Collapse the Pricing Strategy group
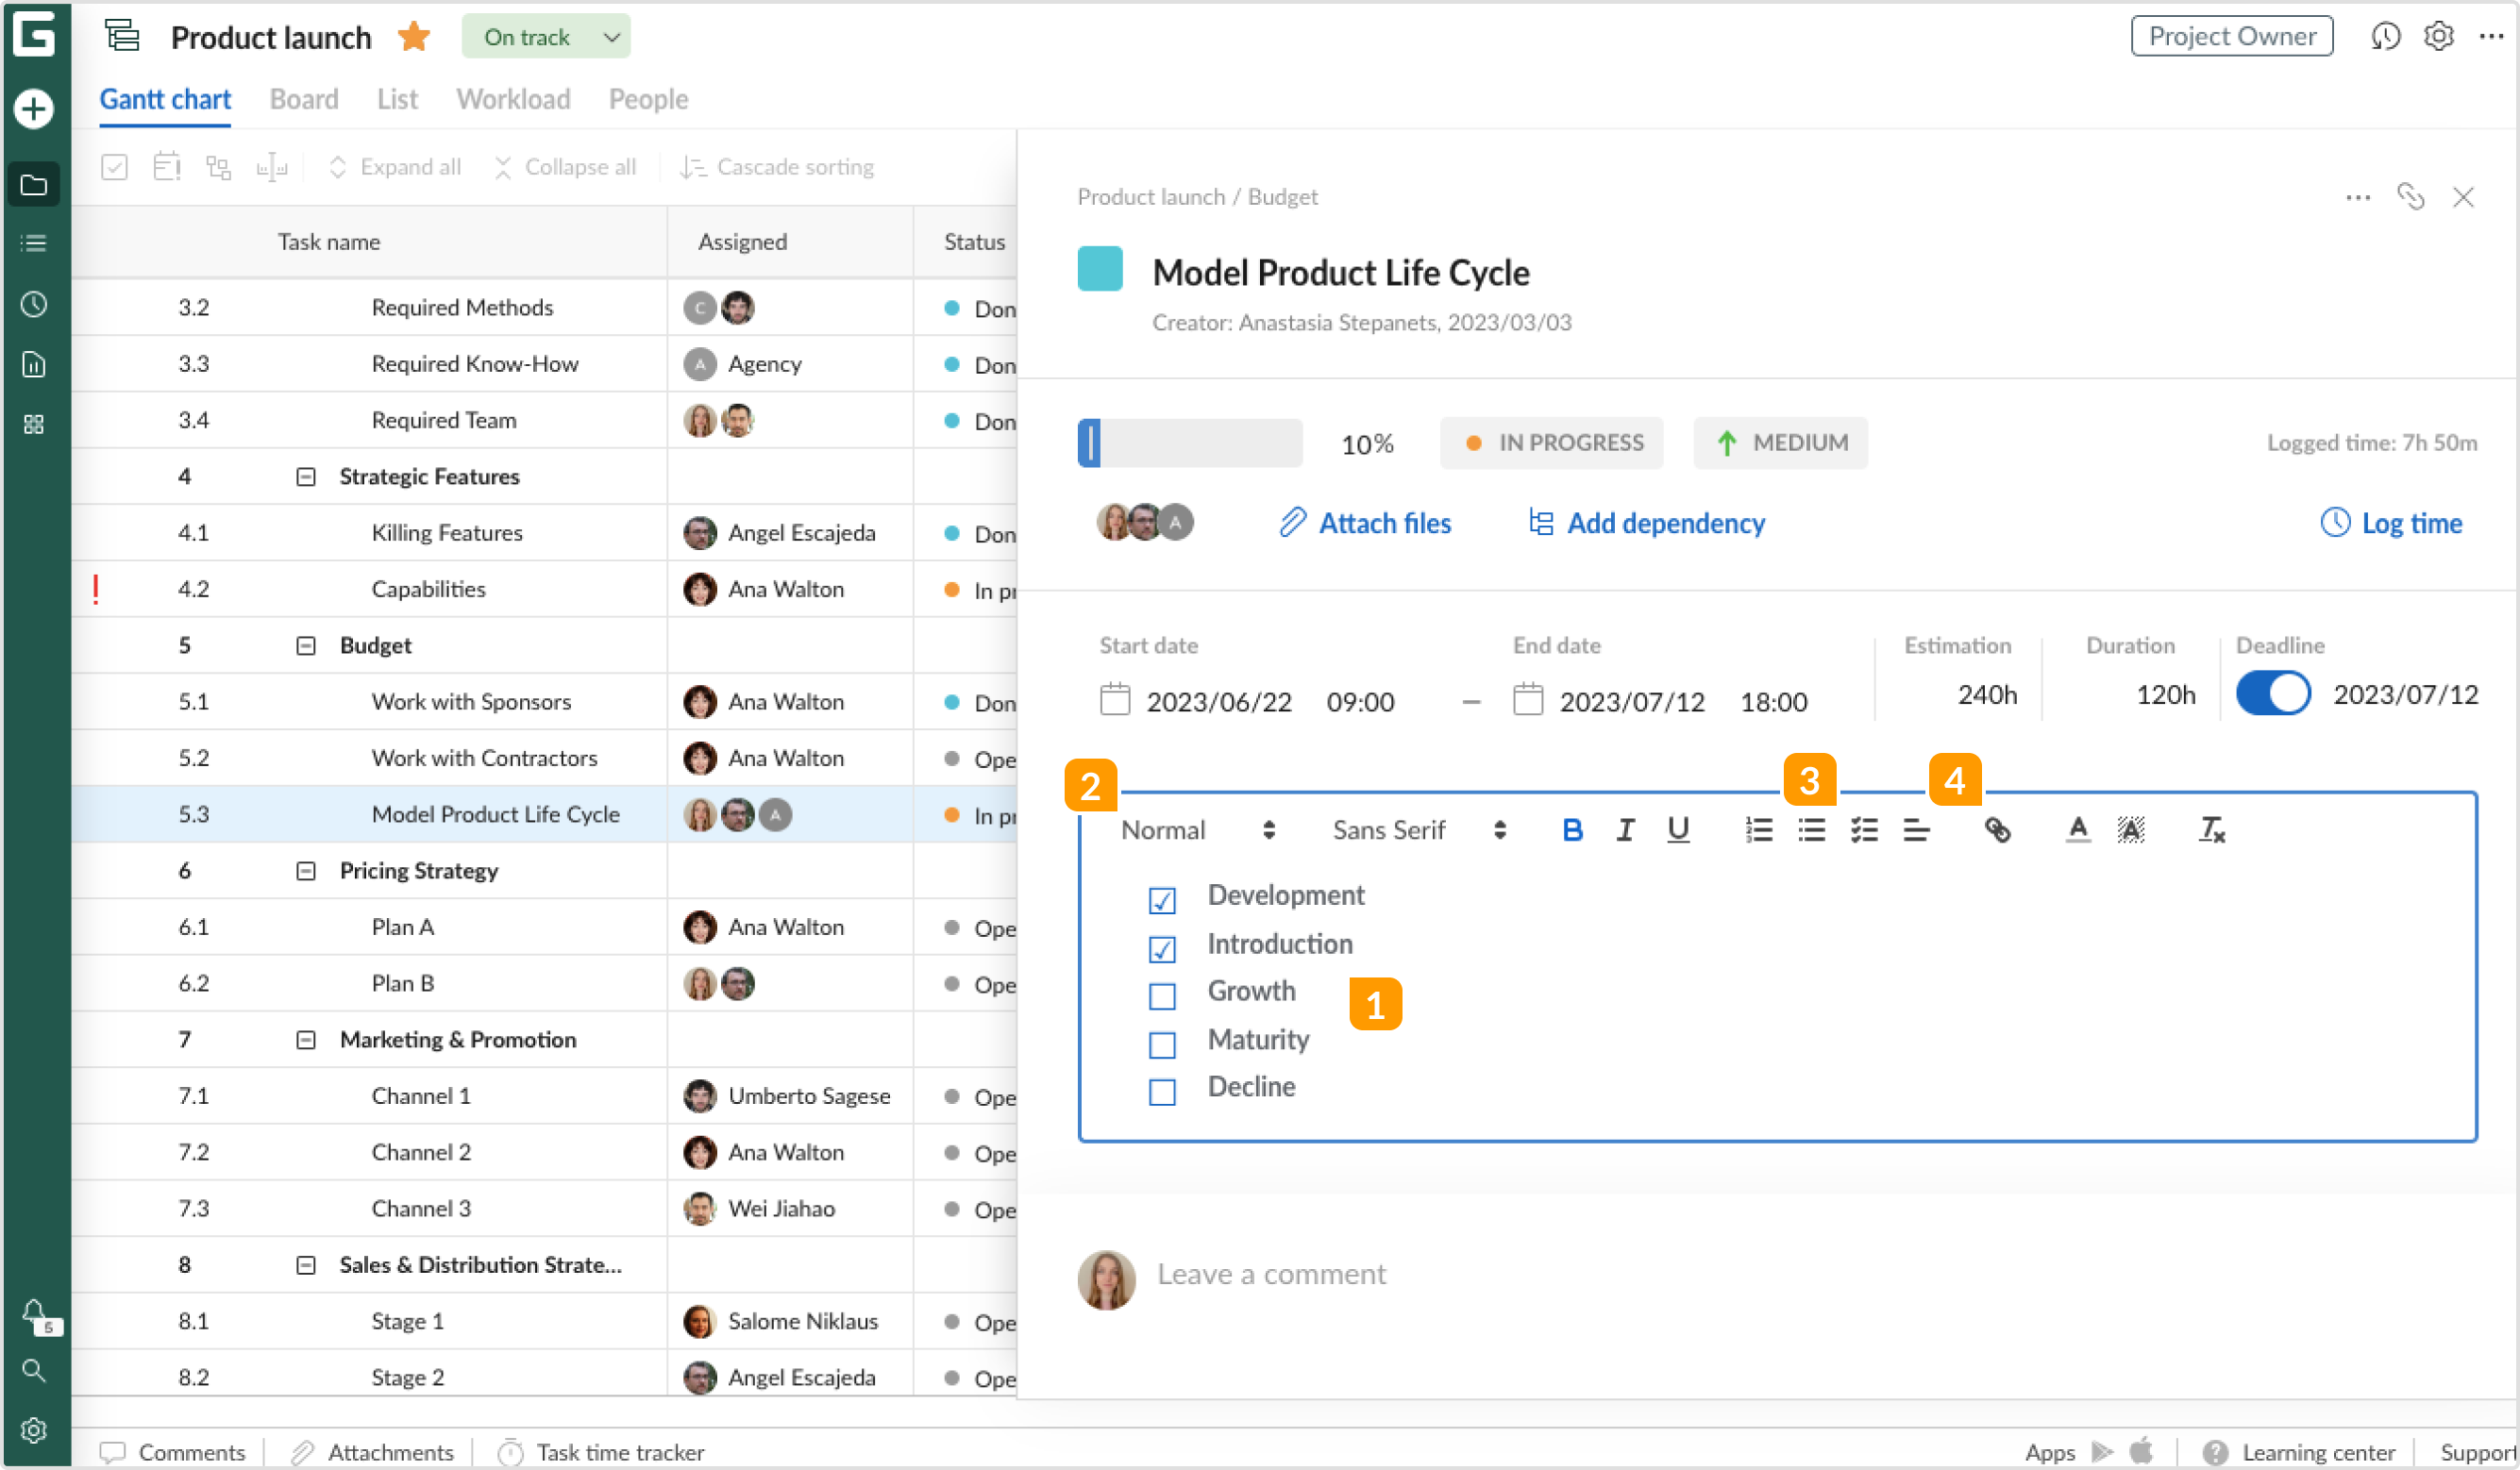The width and height of the screenshot is (2520, 1470). 306,871
